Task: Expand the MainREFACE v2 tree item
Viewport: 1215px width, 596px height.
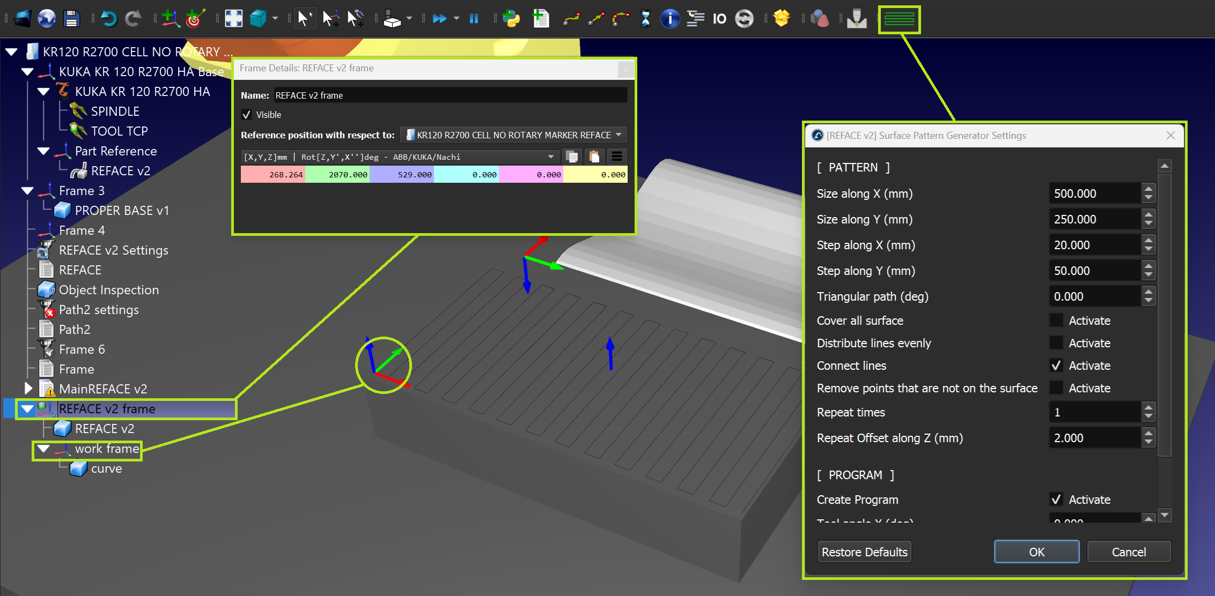Action: (x=28, y=389)
